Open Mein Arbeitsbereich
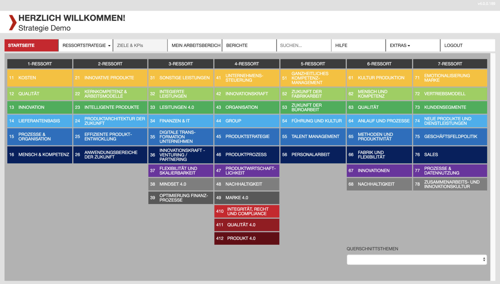Viewport: 500px width, 284px height. coord(195,45)
